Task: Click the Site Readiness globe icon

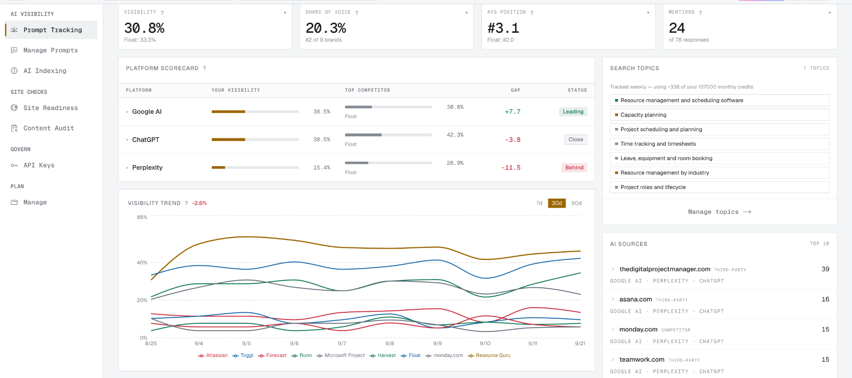Action: point(14,108)
